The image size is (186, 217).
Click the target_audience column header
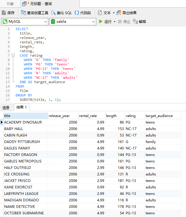163,116
